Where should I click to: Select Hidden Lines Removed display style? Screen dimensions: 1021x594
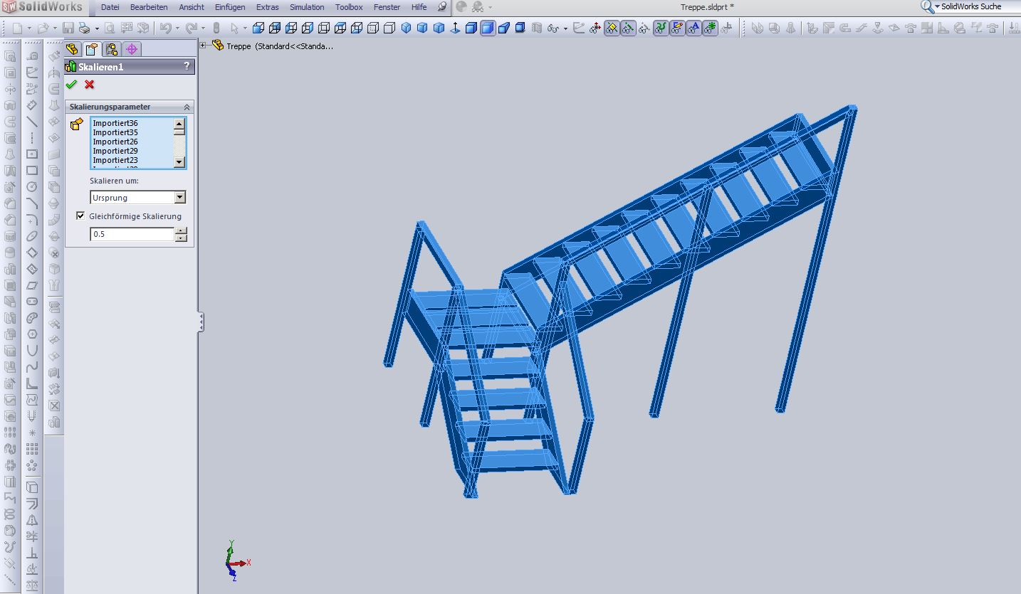(389, 28)
